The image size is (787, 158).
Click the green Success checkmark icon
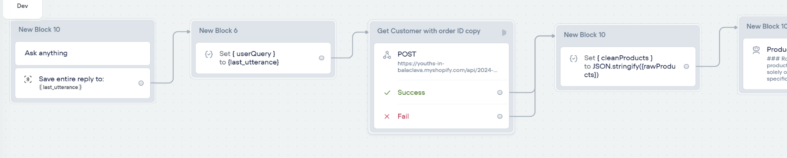click(387, 93)
